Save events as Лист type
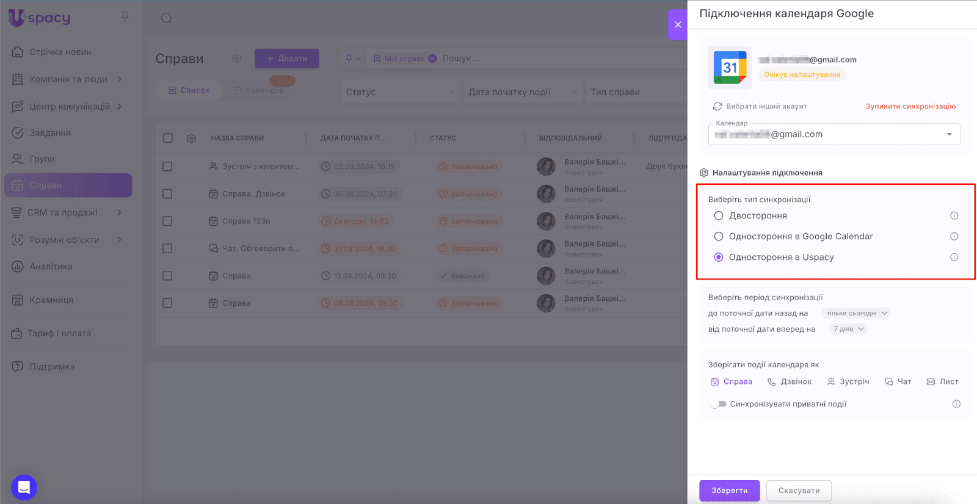The width and height of the screenshot is (977, 504). [x=942, y=382]
